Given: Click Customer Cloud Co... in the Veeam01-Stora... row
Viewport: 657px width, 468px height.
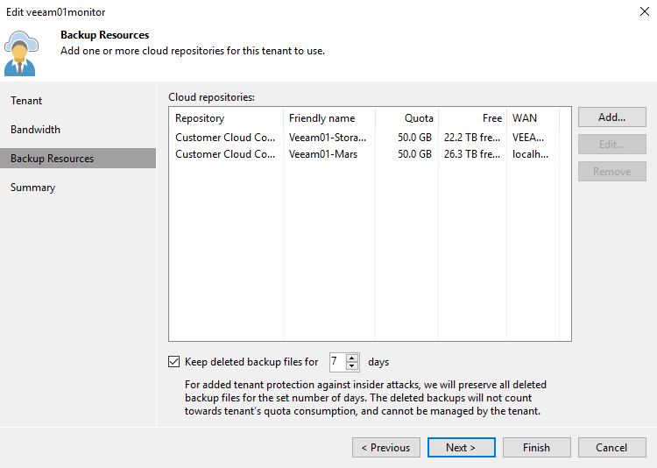Looking at the screenshot, I should (225, 138).
